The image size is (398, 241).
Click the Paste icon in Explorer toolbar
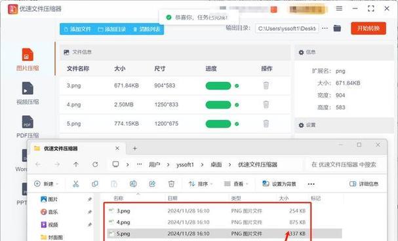pyautogui.click(x=114, y=184)
